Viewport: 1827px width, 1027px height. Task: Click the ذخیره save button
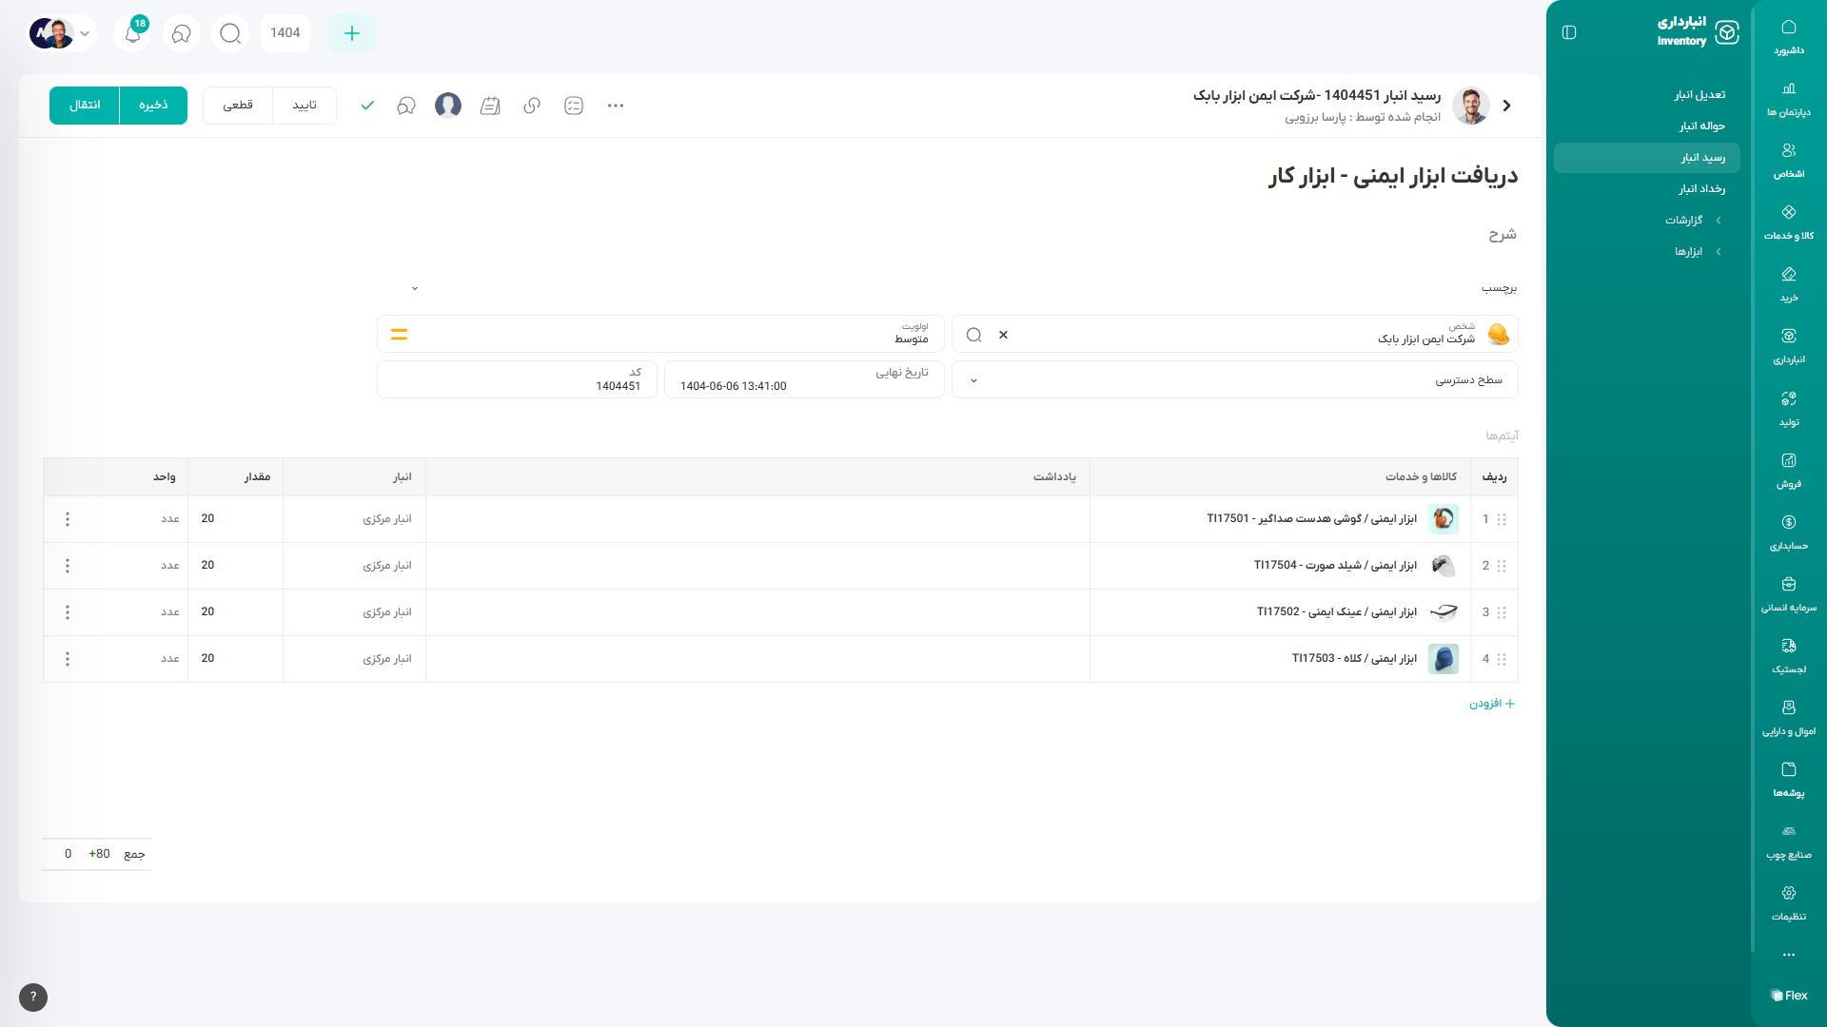click(x=152, y=106)
